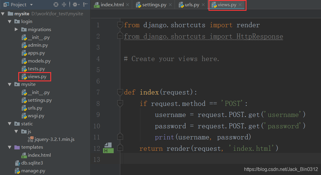The image size is (321, 175).
Task: Click the scroll from source target icon
Action: click(56, 4)
